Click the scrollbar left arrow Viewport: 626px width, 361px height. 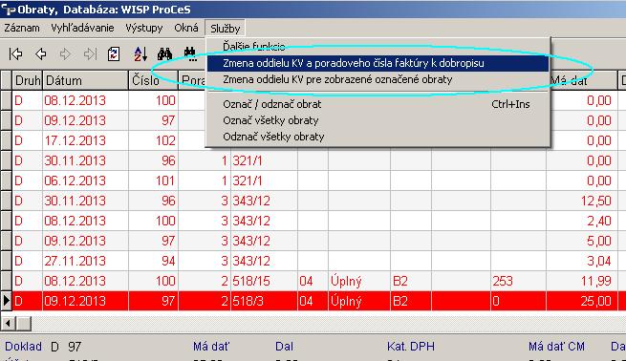tap(8, 324)
